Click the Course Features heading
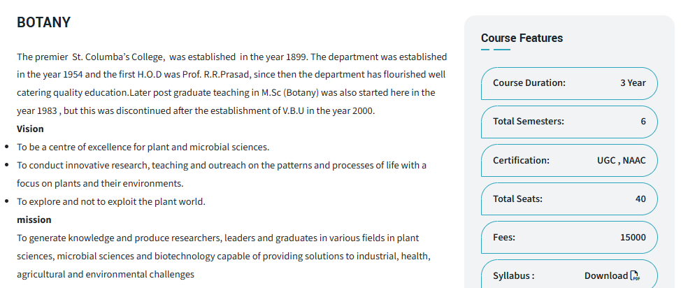Screen dimensions: 681x288 pyautogui.click(x=522, y=38)
